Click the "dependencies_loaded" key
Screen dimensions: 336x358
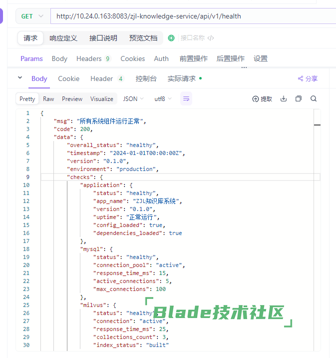tap(128, 233)
